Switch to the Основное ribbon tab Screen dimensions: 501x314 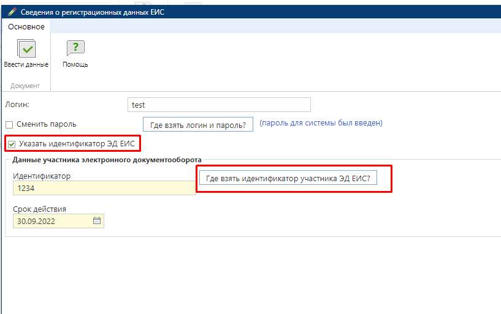coord(26,26)
